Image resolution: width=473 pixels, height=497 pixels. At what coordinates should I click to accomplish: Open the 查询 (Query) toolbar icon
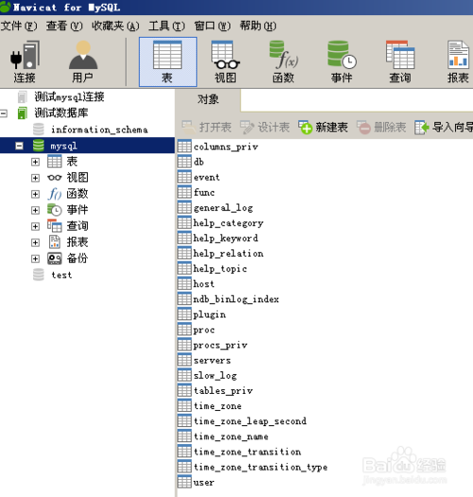point(400,62)
